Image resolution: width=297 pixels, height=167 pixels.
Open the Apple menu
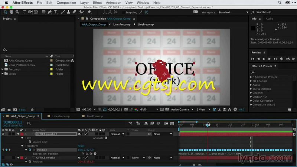6,3
